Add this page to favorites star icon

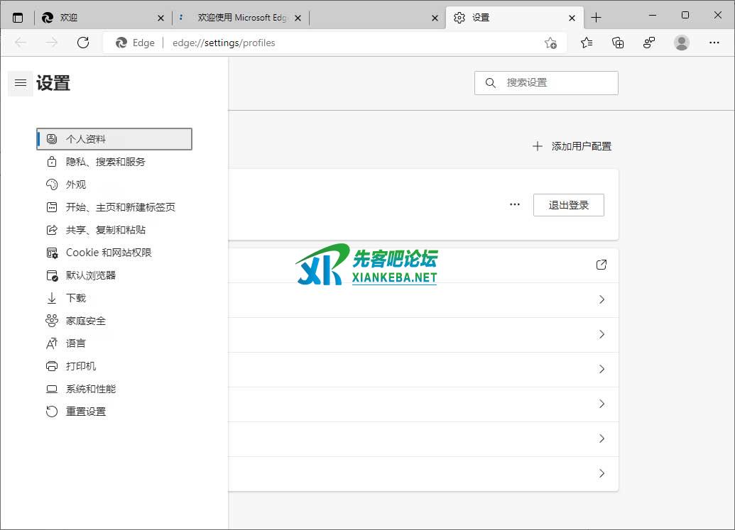click(x=550, y=43)
